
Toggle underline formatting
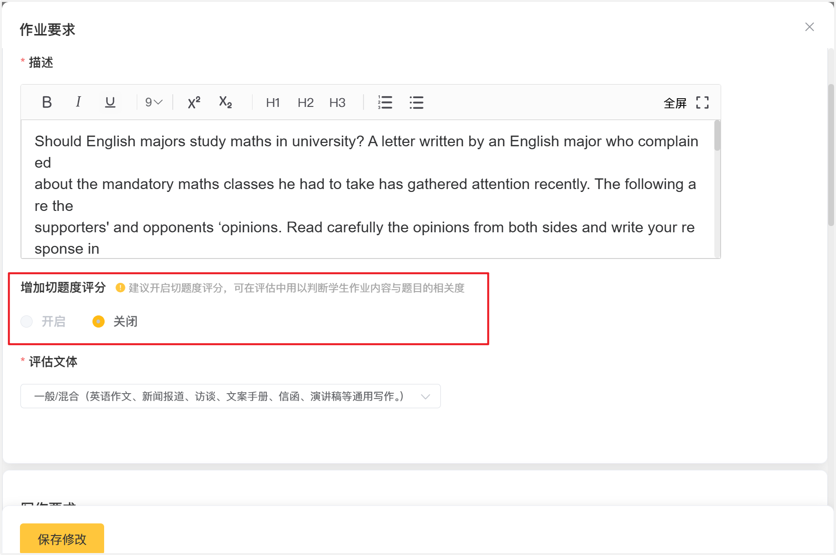[x=110, y=103]
